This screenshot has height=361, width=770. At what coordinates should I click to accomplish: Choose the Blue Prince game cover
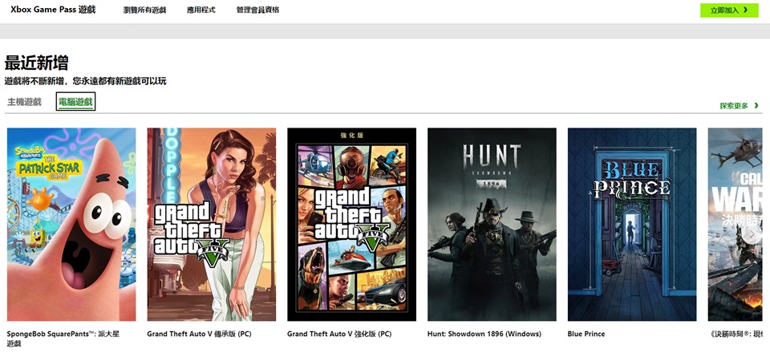click(632, 225)
